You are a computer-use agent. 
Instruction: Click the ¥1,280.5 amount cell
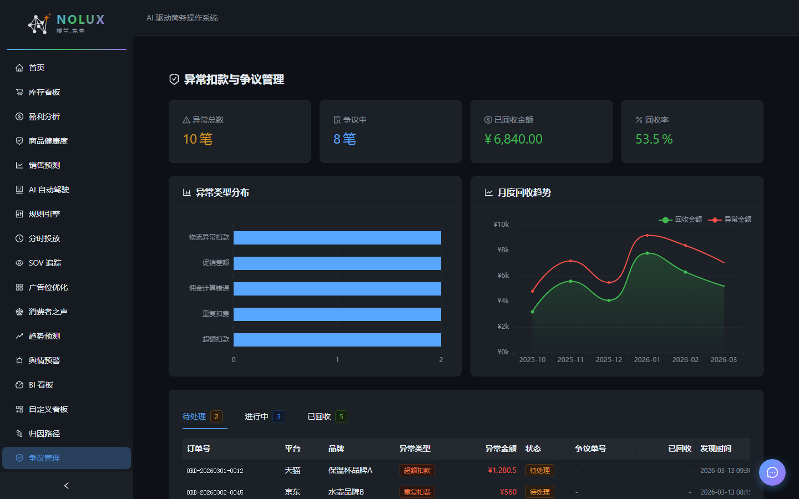point(502,470)
